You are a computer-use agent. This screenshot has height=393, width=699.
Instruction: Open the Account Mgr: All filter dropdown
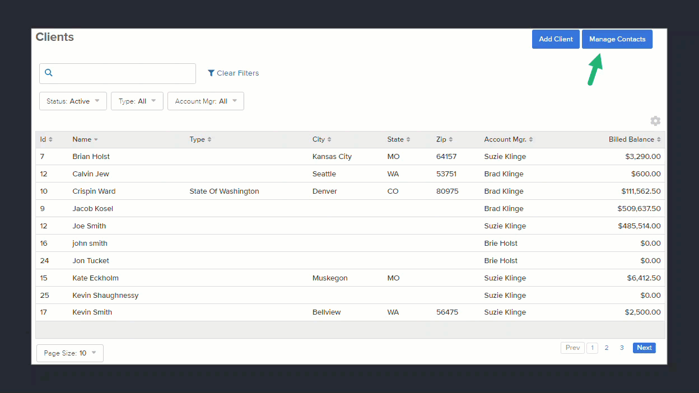point(206,101)
